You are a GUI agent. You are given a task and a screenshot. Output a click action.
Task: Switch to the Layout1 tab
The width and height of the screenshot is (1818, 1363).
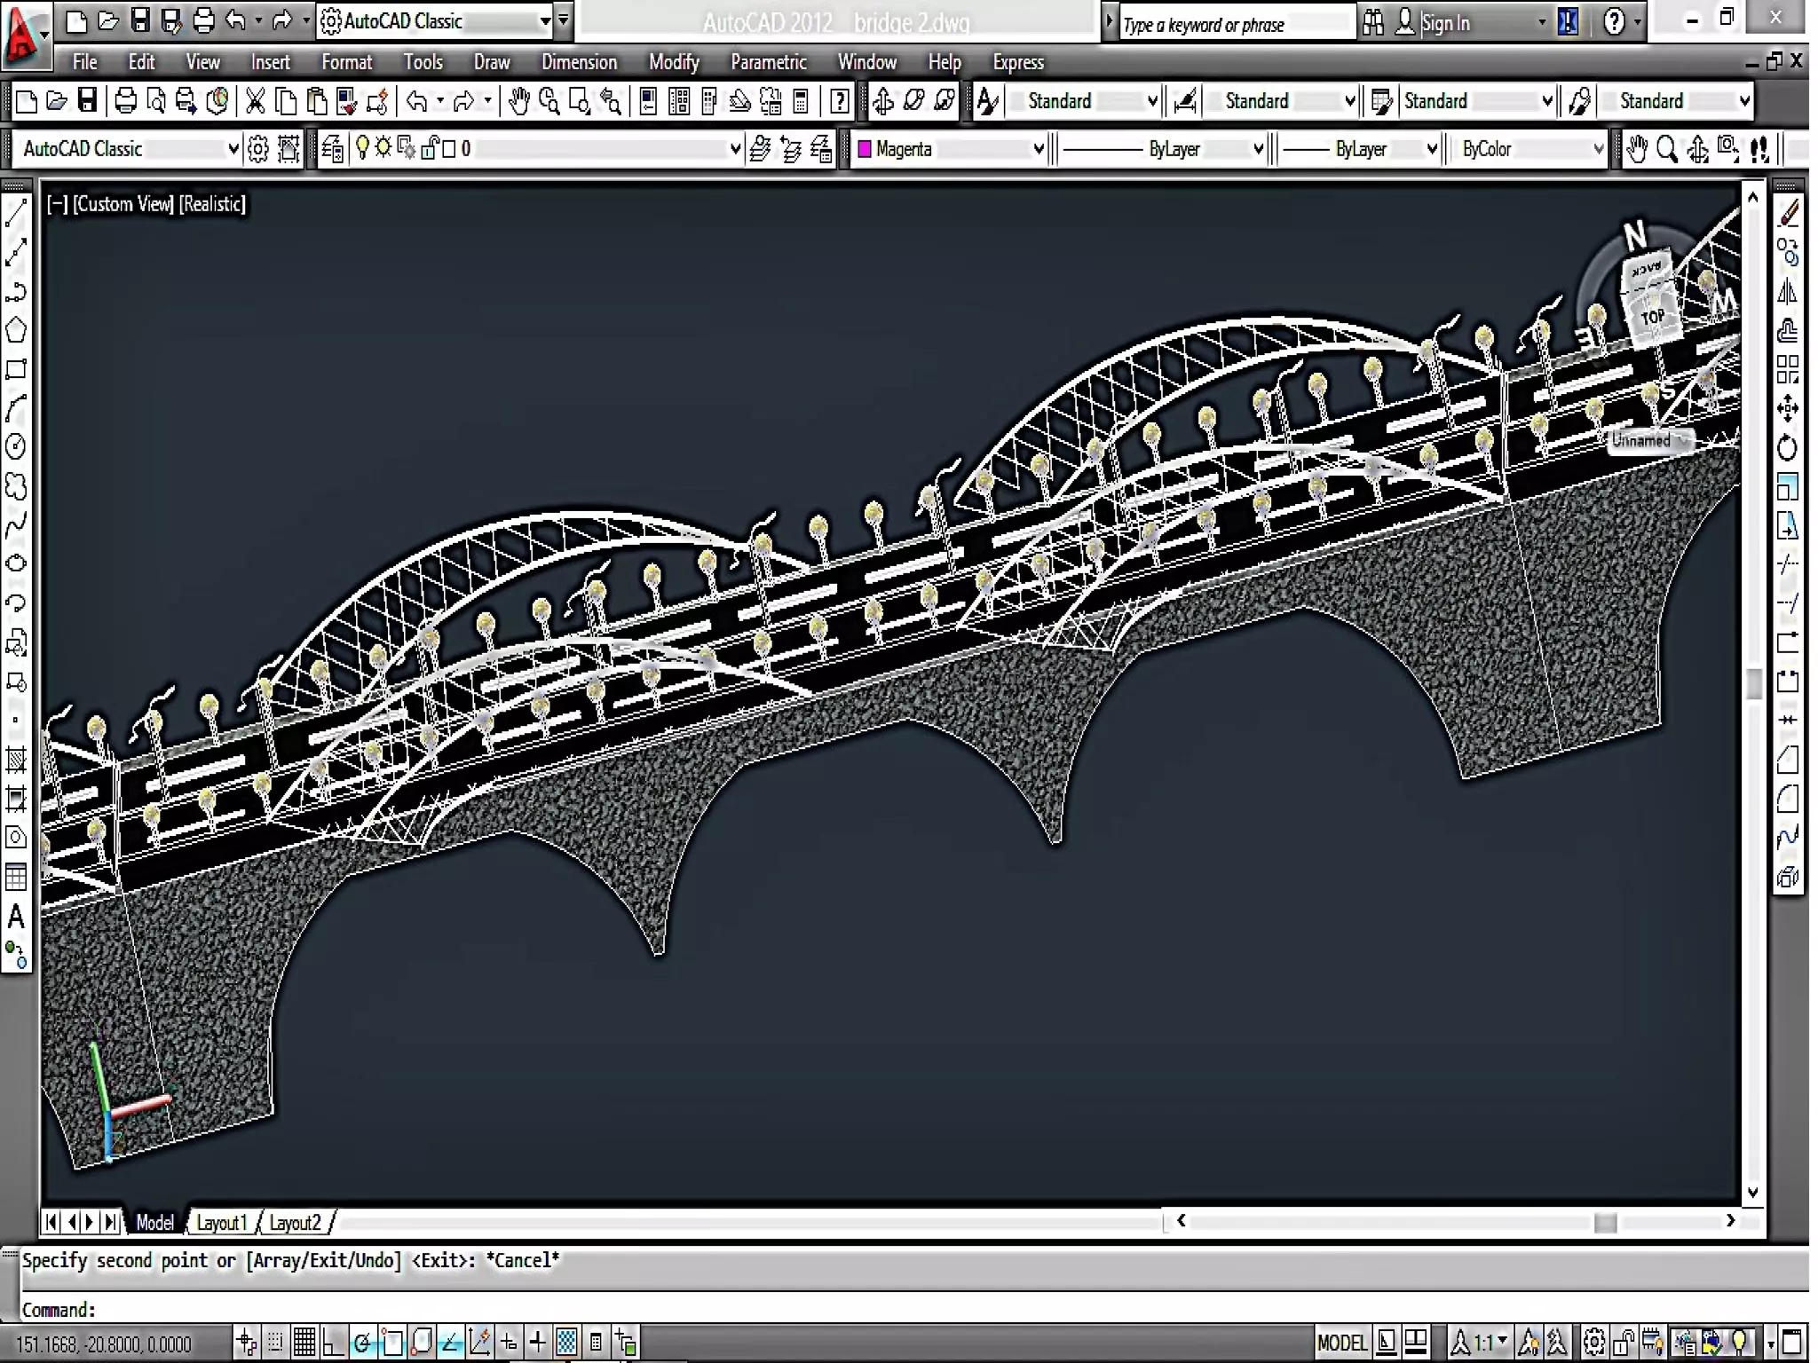point(220,1223)
